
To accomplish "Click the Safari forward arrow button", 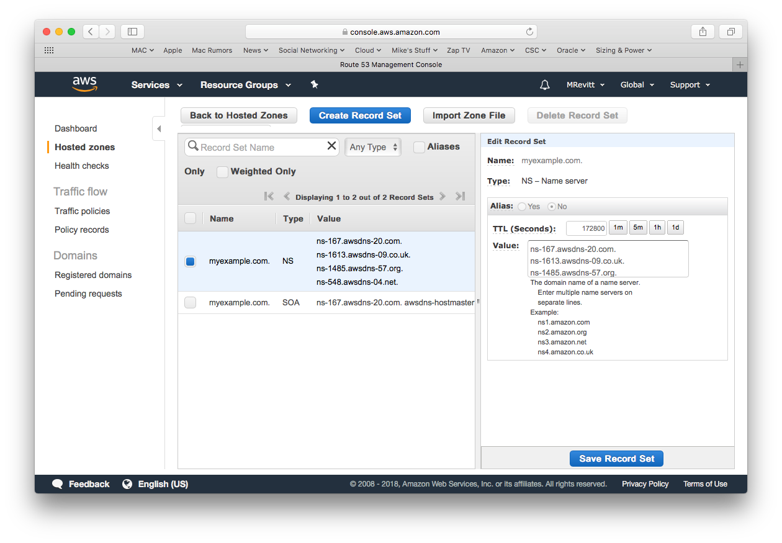I will 107,32.
